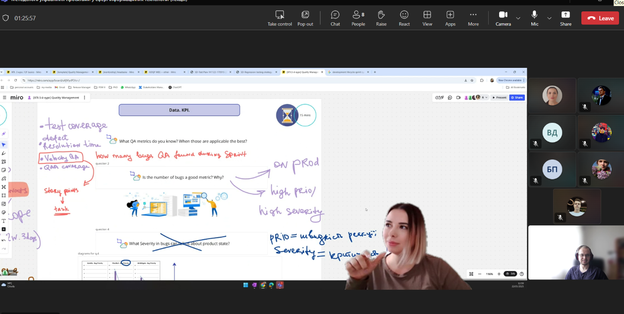
Task: Open the Miro frames panel icon
Action: [471, 274]
